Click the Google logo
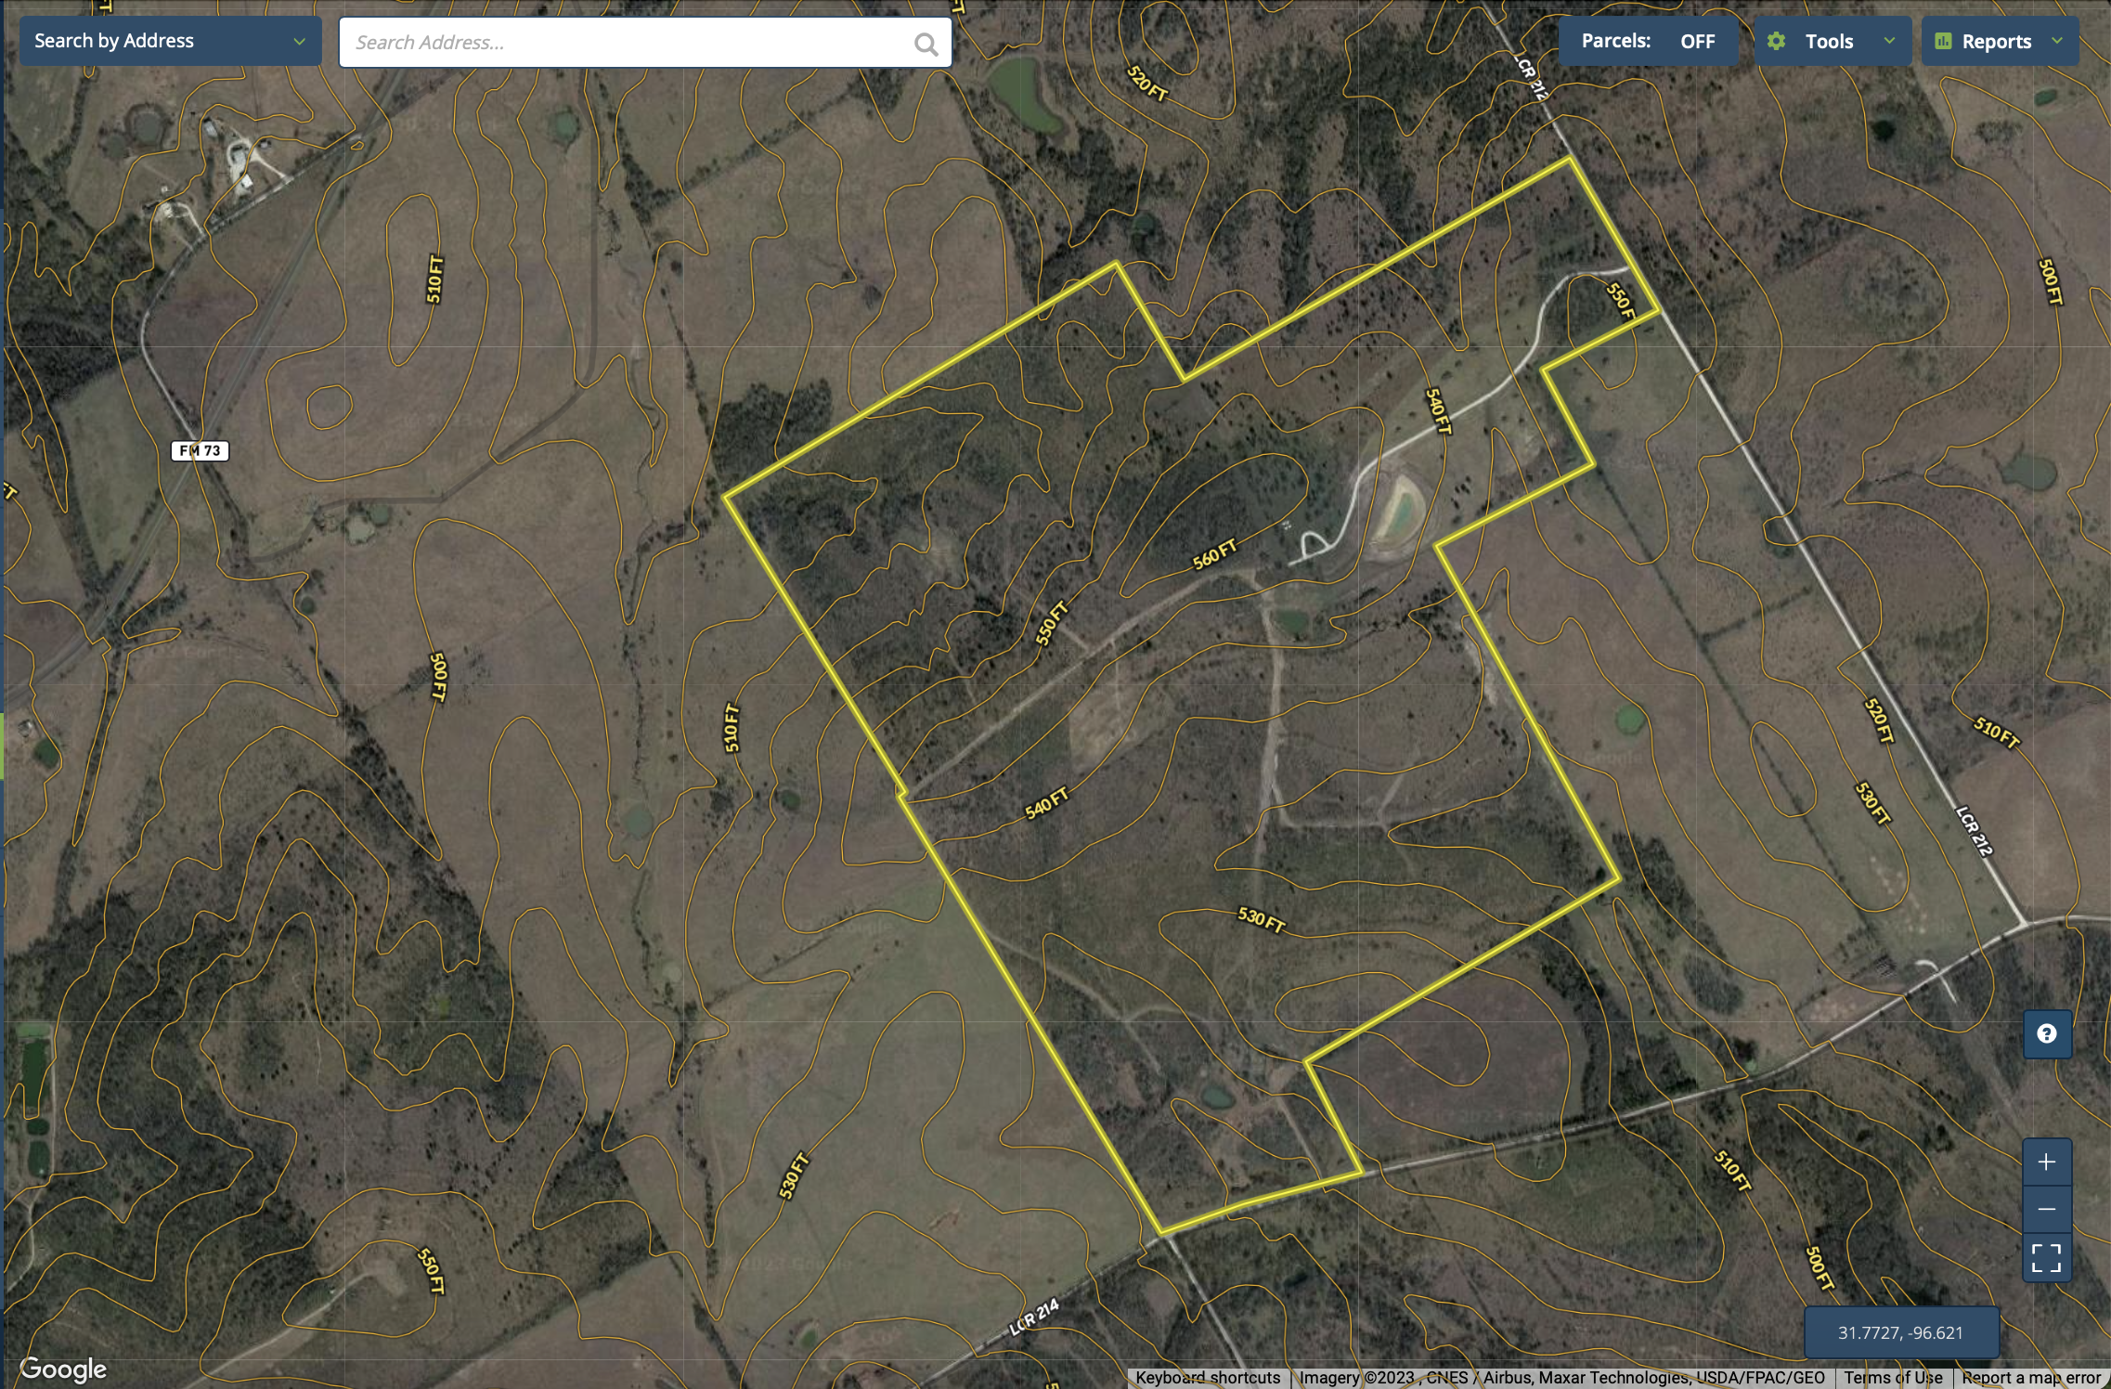This screenshot has height=1389, width=2111. [x=63, y=1369]
